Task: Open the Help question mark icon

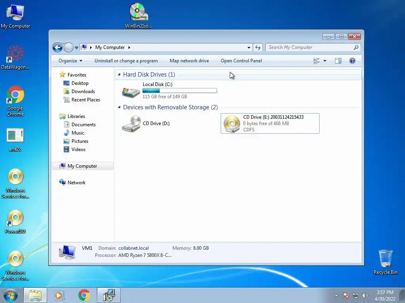Action: tap(352, 61)
